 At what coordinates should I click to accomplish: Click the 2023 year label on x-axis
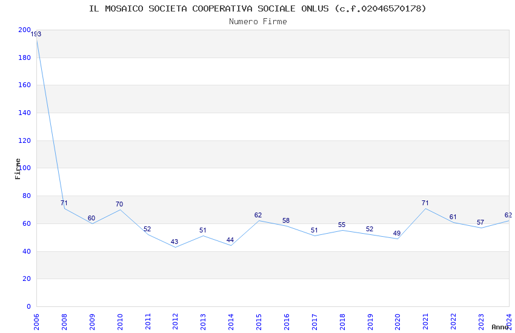[x=481, y=322]
